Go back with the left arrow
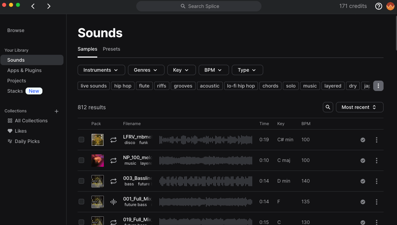Screen dimensions: 397x225 click(x=33, y=6)
